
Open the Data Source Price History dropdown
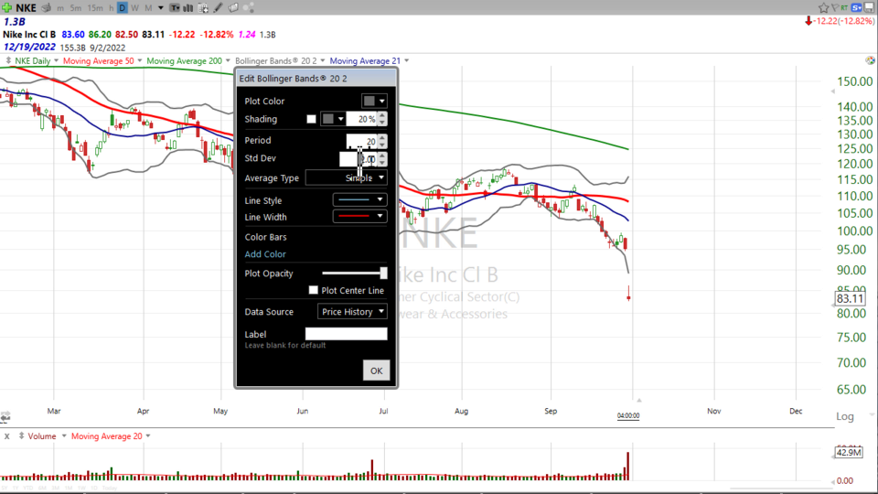click(353, 312)
